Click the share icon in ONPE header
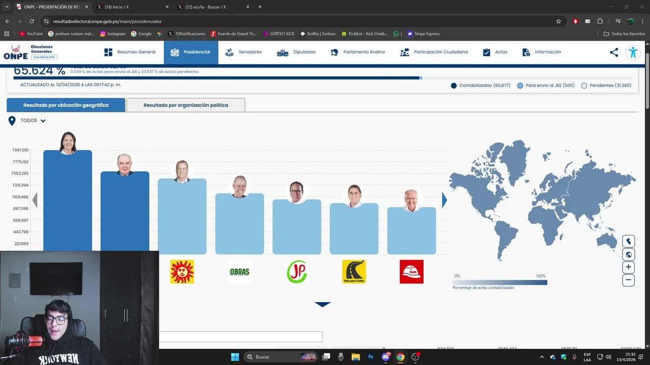 pyautogui.click(x=614, y=52)
